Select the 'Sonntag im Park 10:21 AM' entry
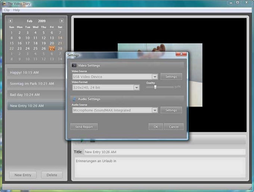 [x=36, y=84]
